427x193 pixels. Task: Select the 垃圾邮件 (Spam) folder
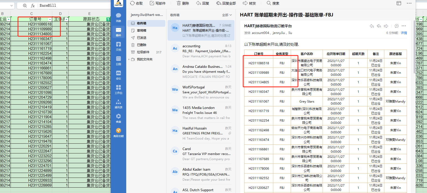click(143, 52)
